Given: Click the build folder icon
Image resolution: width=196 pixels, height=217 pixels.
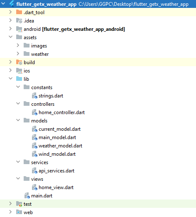Looking at the screenshot, I should (19, 62).
